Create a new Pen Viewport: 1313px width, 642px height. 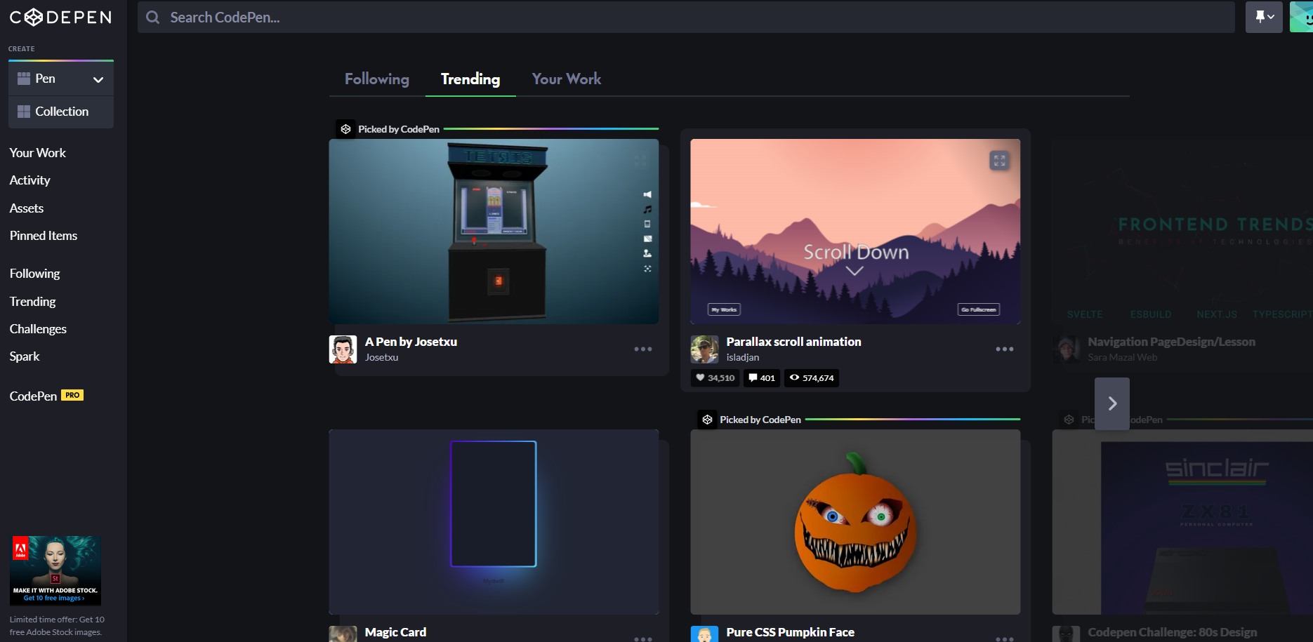click(x=46, y=79)
